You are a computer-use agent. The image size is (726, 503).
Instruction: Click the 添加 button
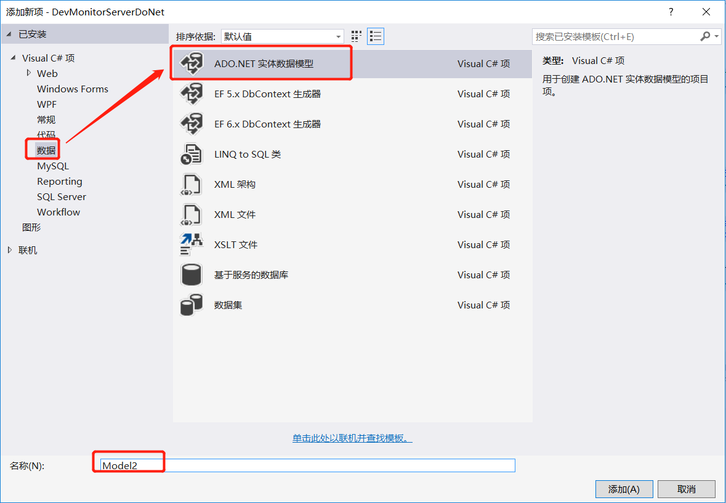[624, 489]
